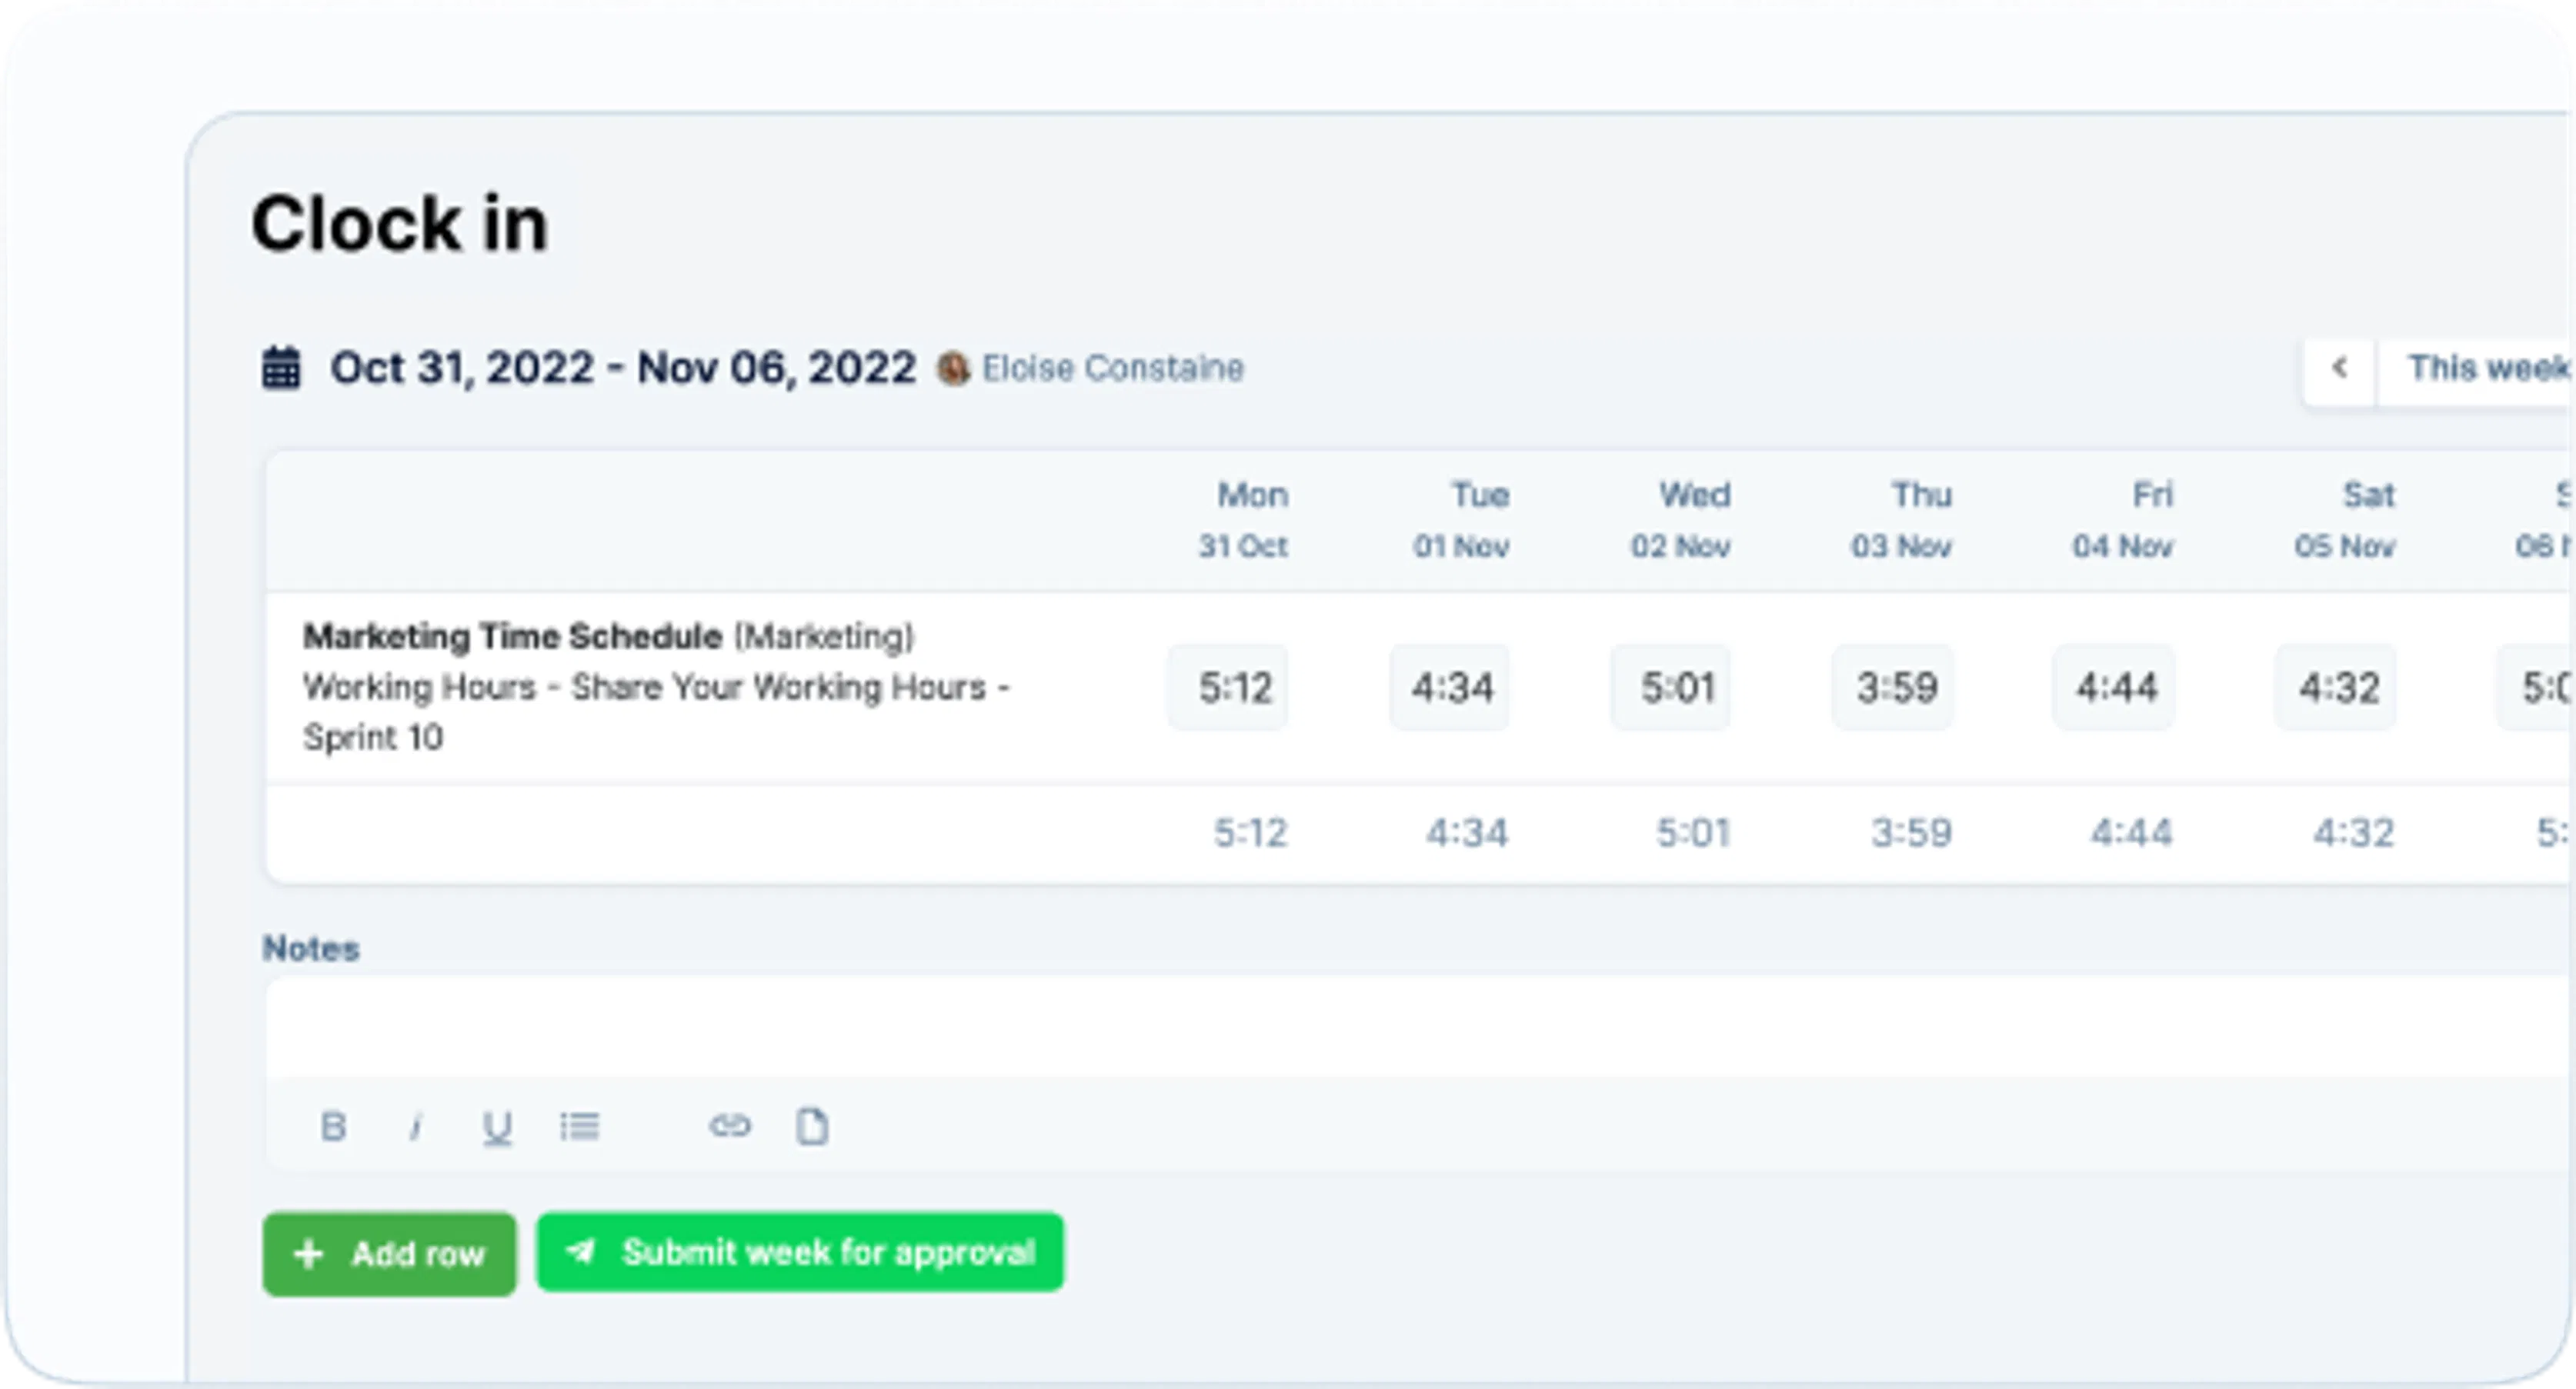The image size is (2576, 1389).
Task: Click the Submit week for approval button
Action: (799, 1251)
